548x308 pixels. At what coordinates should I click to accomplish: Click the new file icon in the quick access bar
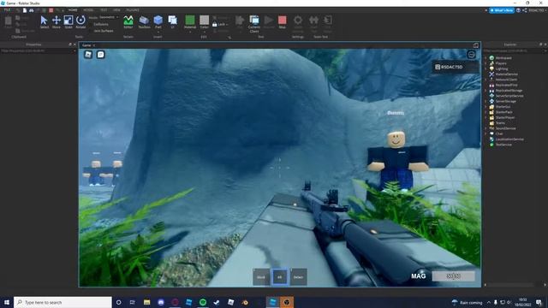(25, 10)
